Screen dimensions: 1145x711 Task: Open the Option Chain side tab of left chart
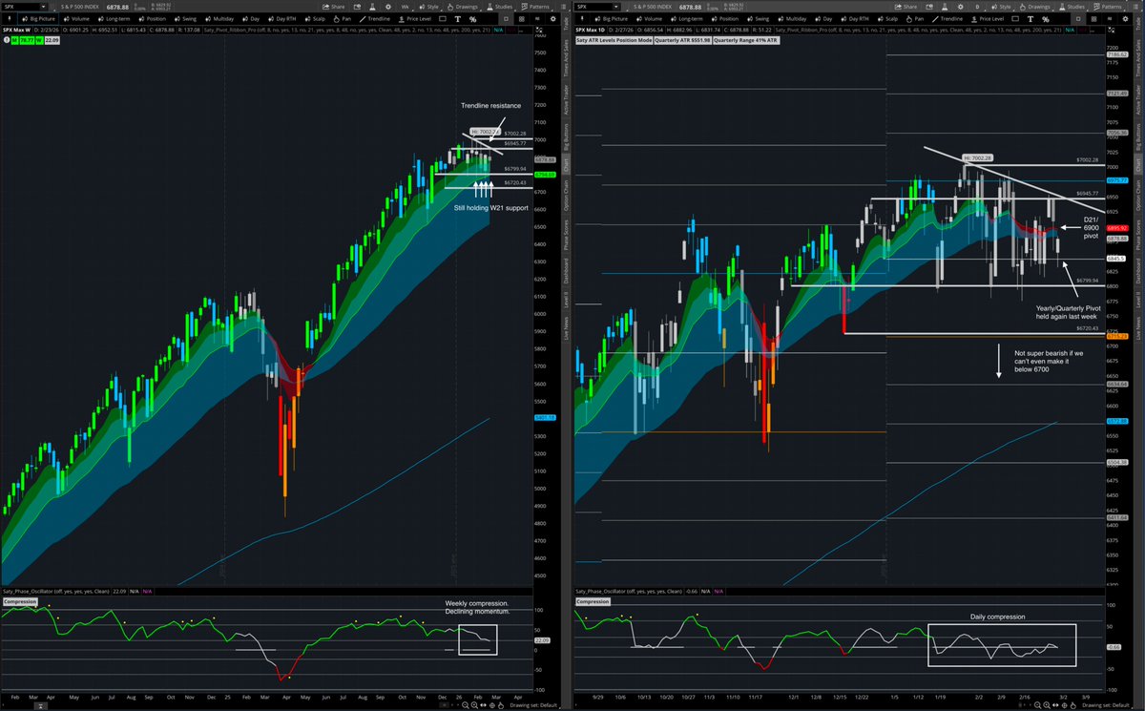[x=567, y=196]
